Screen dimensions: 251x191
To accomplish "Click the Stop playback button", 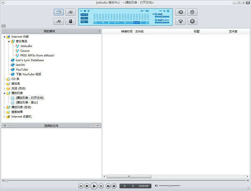I will point(87,186).
